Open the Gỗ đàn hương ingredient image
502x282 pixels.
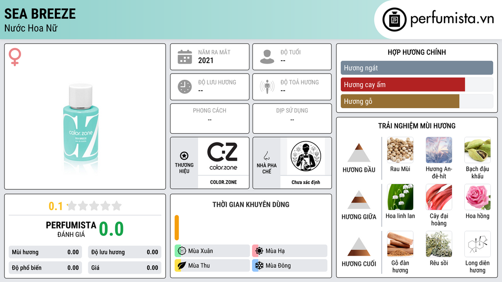400,244
